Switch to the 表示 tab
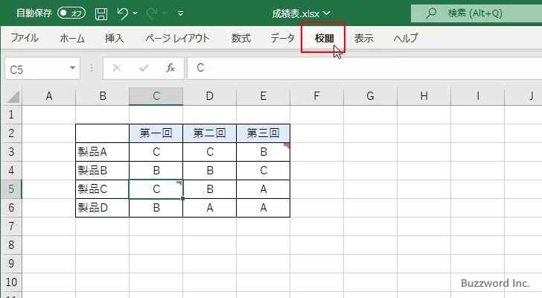Viewport: 542px width, 298px height. click(363, 38)
